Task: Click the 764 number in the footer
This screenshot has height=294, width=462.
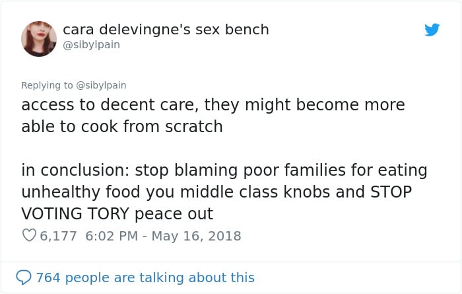Action: point(48,277)
